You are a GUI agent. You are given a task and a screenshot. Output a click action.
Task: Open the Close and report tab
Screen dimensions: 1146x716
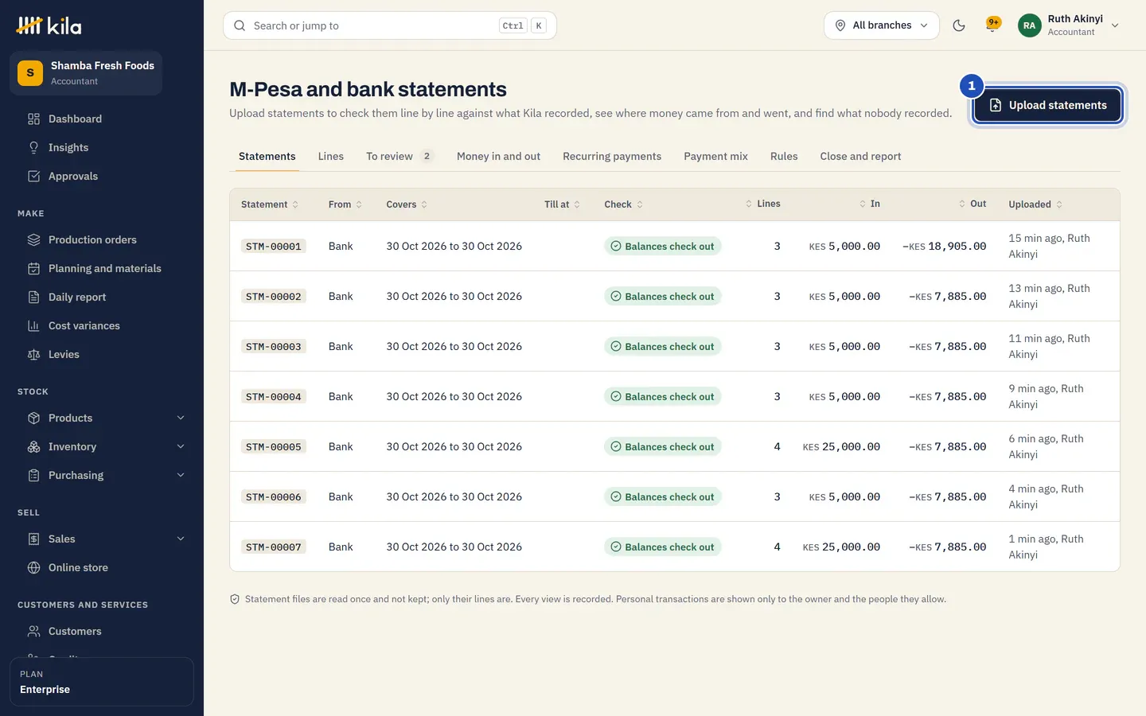click(860, 156)
